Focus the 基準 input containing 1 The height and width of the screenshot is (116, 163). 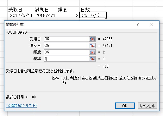pos(66,59)
